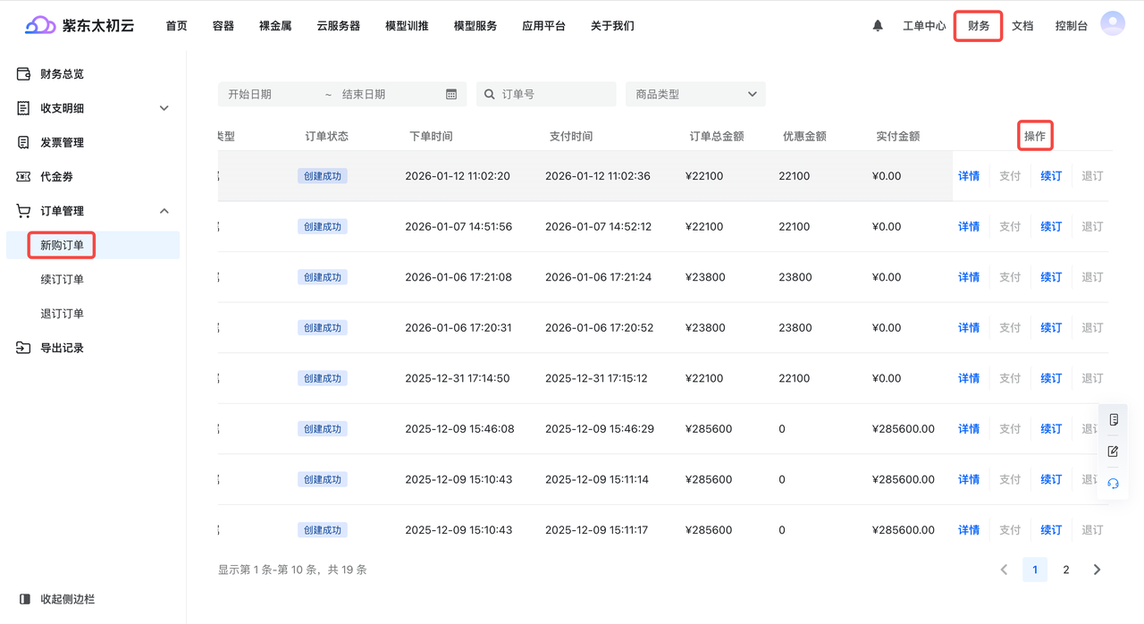Click the calendar icon in the date filter
The height and width of the screenshot is (624, 1144).
(x=451, y=93)
